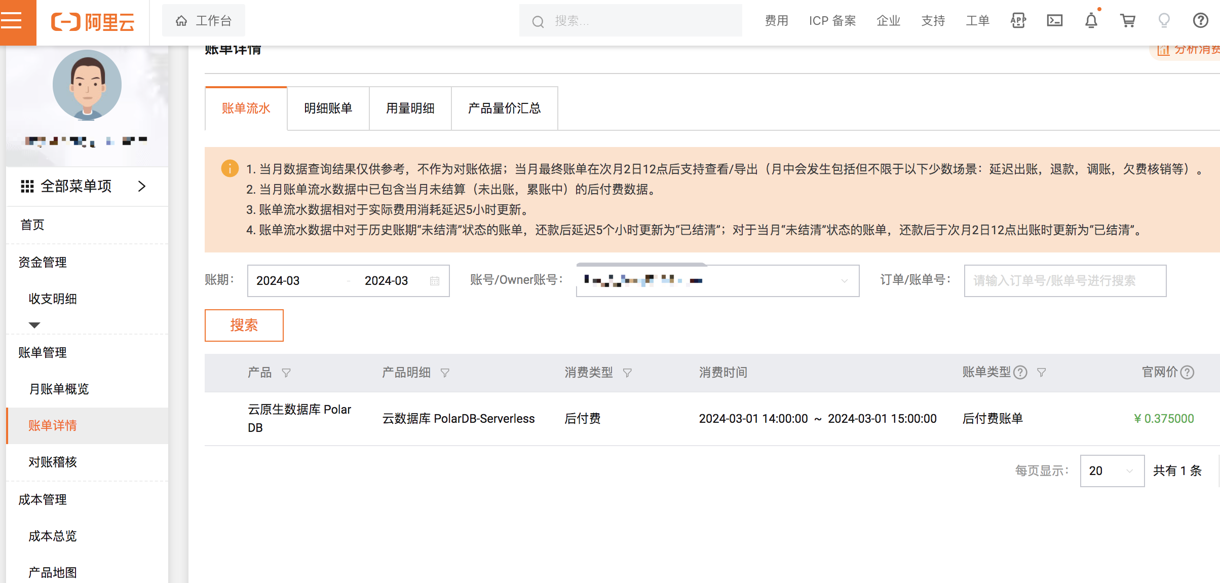
Task: Open 月账单概览 in sidebar
Action: pyautogui.click(x=59, y=389)
